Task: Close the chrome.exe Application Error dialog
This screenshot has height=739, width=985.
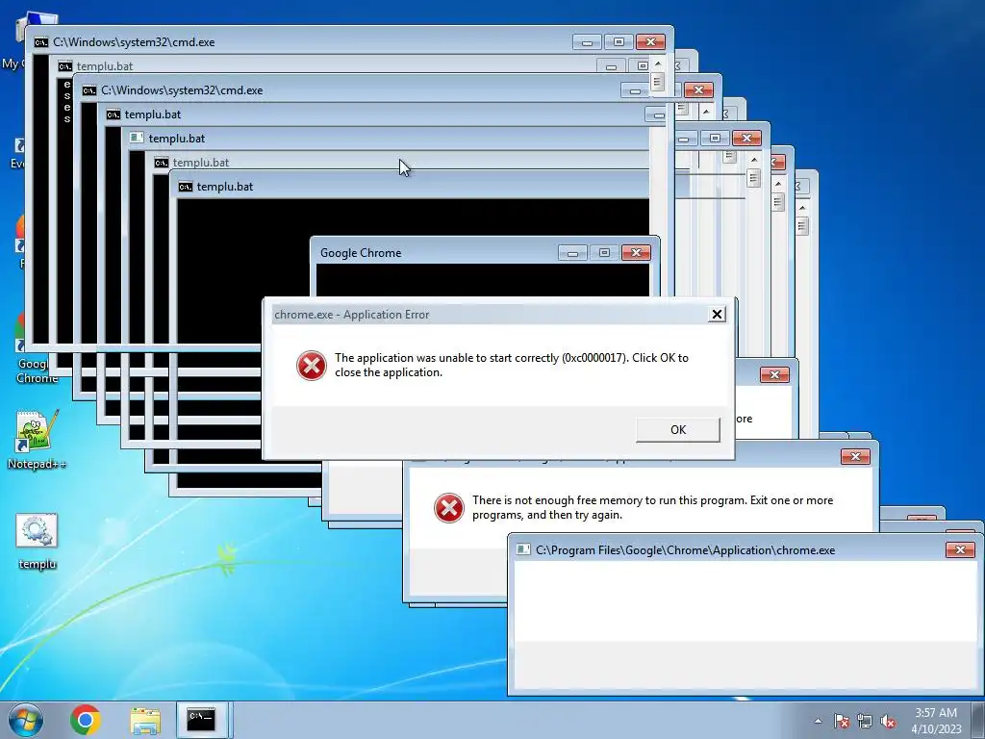Action: tap(716, 315)
